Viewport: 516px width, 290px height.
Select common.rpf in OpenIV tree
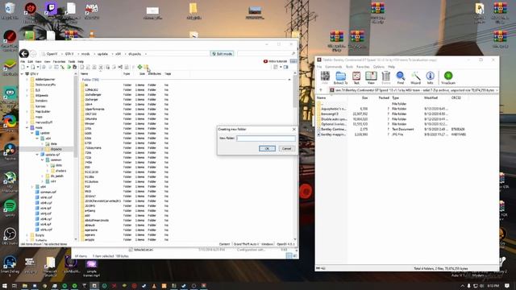48,192
